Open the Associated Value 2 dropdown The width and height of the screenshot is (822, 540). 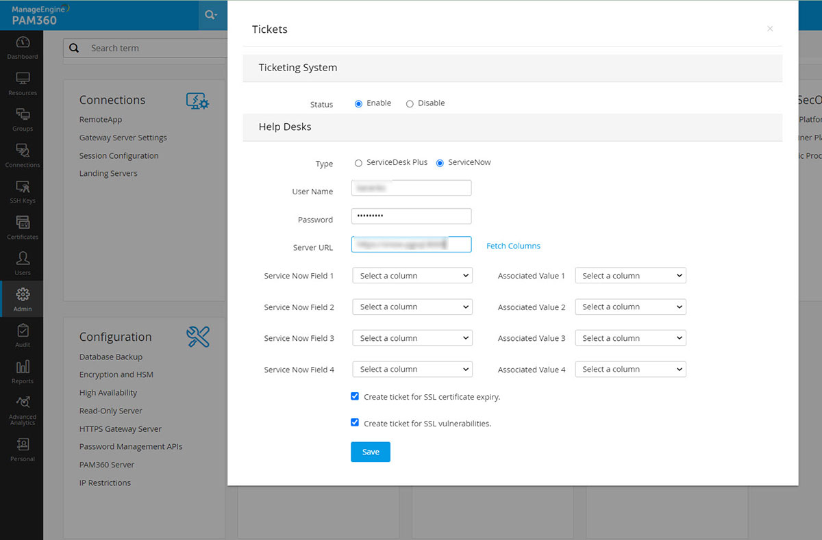[630, 307]
